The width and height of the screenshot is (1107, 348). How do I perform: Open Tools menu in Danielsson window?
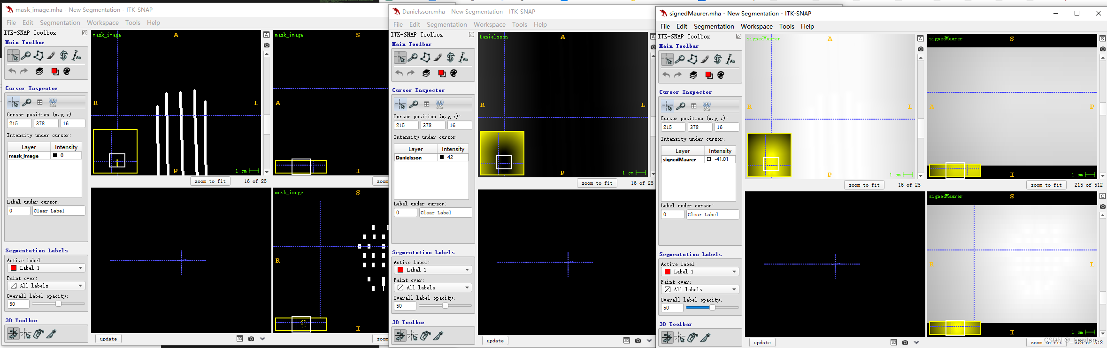[519, 24]
